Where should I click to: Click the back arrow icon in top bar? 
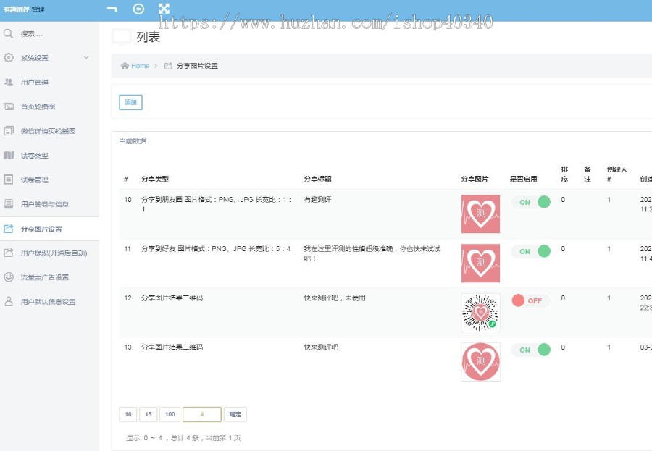coord(110,9)
